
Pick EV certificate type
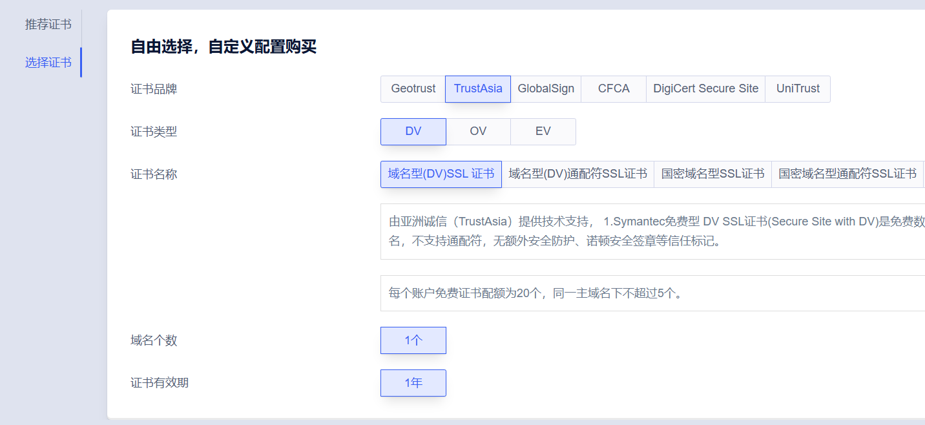pos(543,132)
